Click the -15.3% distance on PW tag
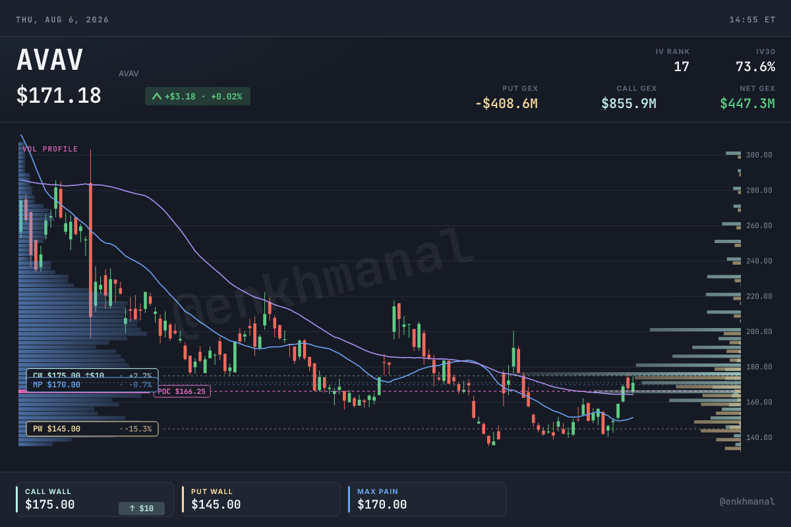 pyautogui.click(x=137, y=429)
